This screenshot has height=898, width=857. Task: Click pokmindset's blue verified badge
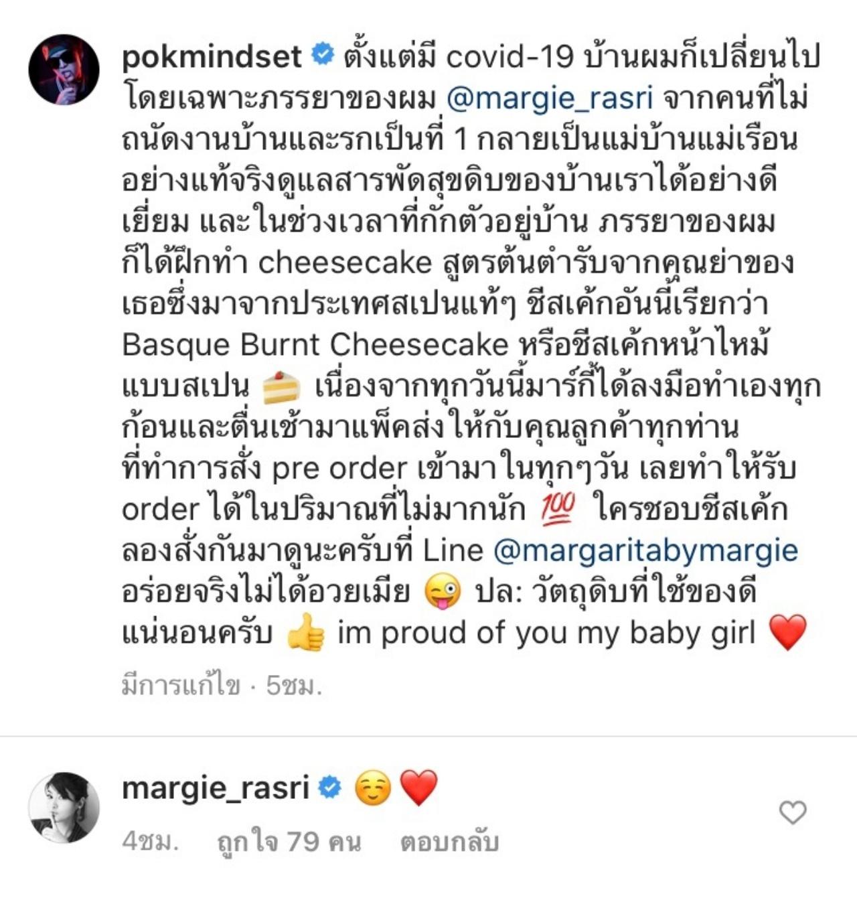(x=323, y=55)
